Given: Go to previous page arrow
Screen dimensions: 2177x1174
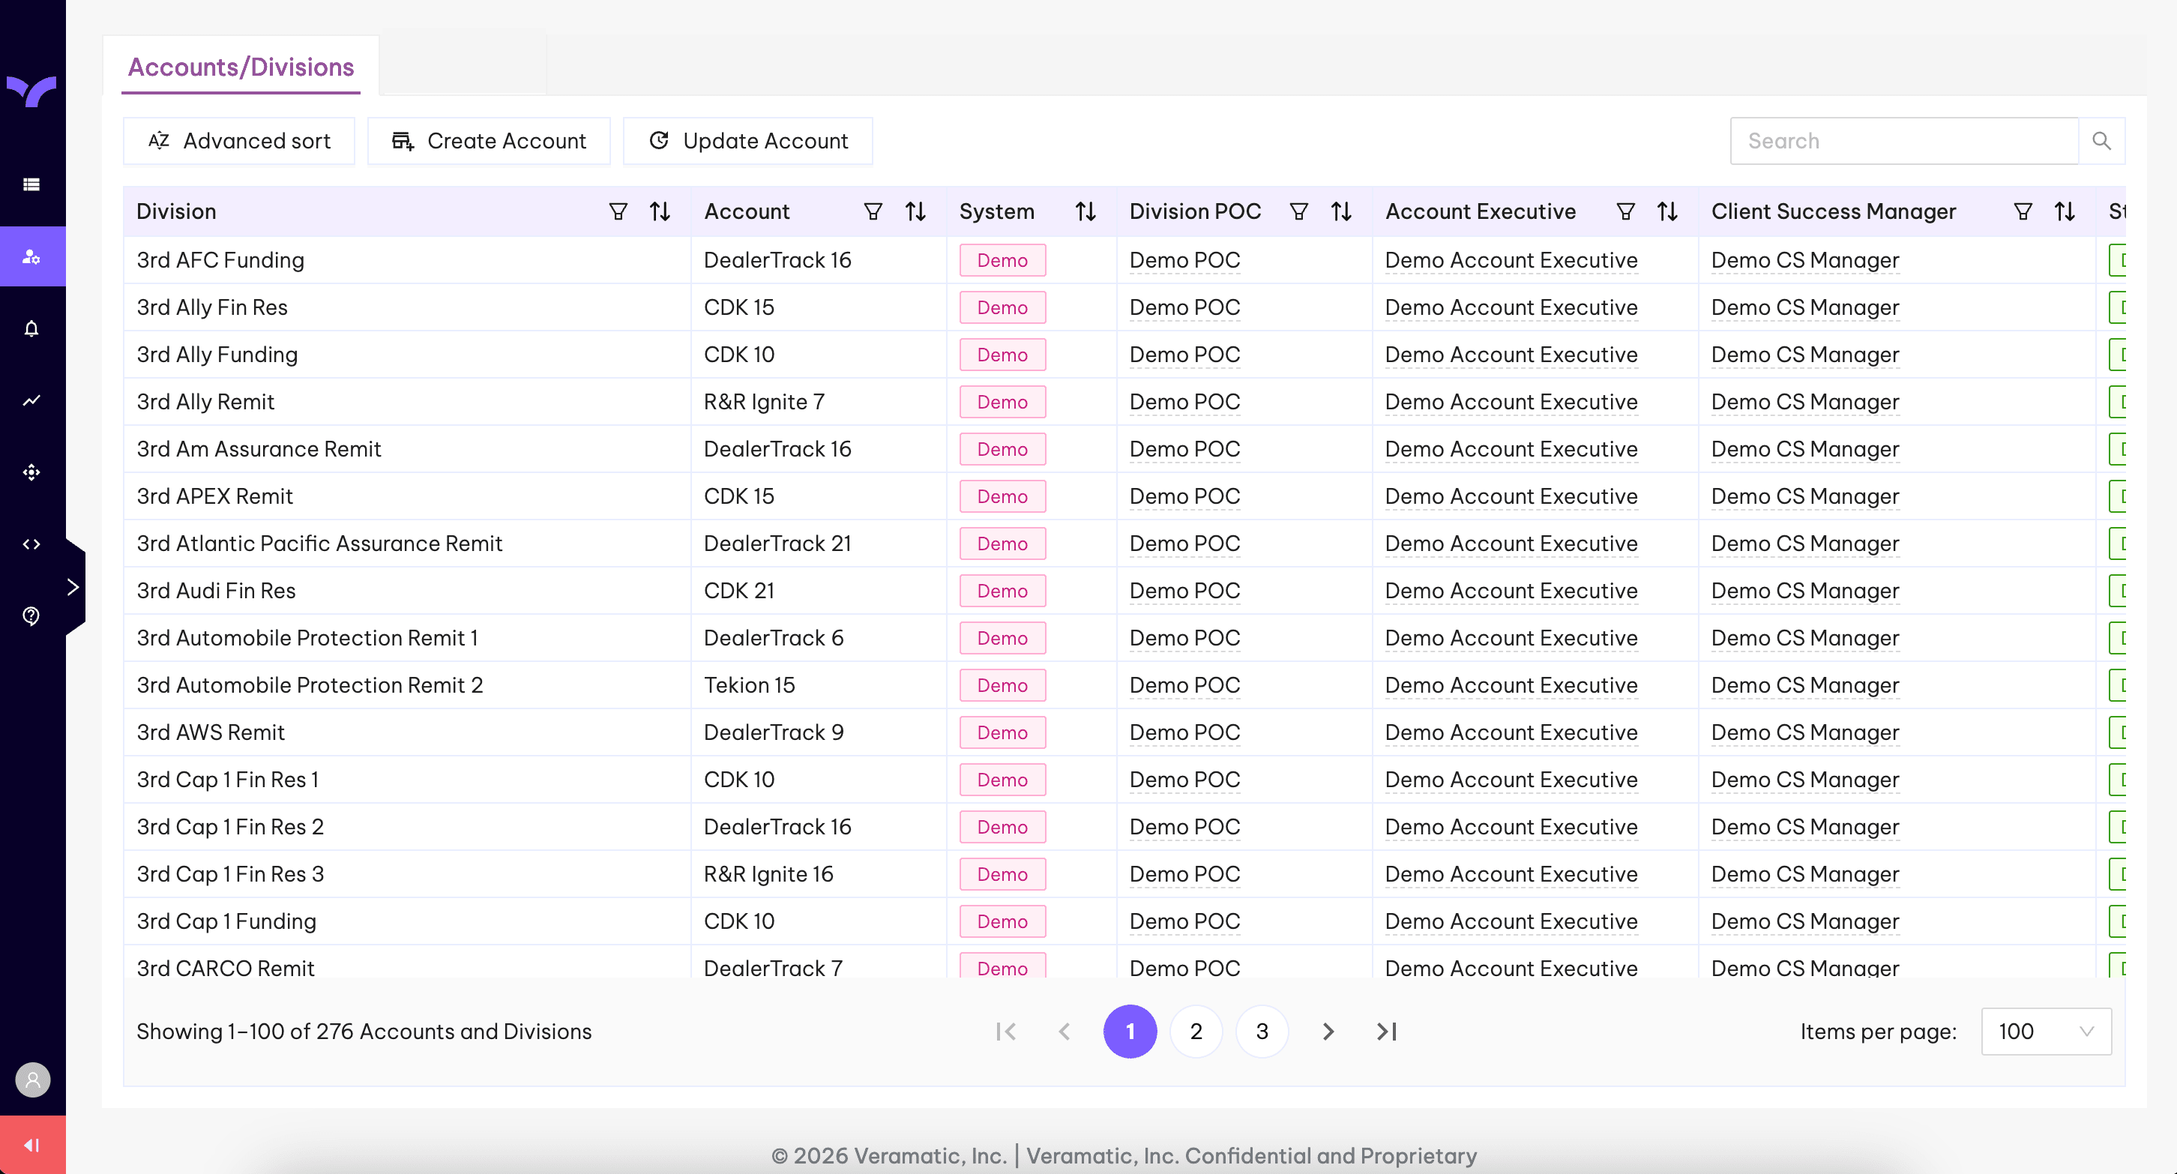Looking at the screenshot, I should (x=1065, y=1031).
